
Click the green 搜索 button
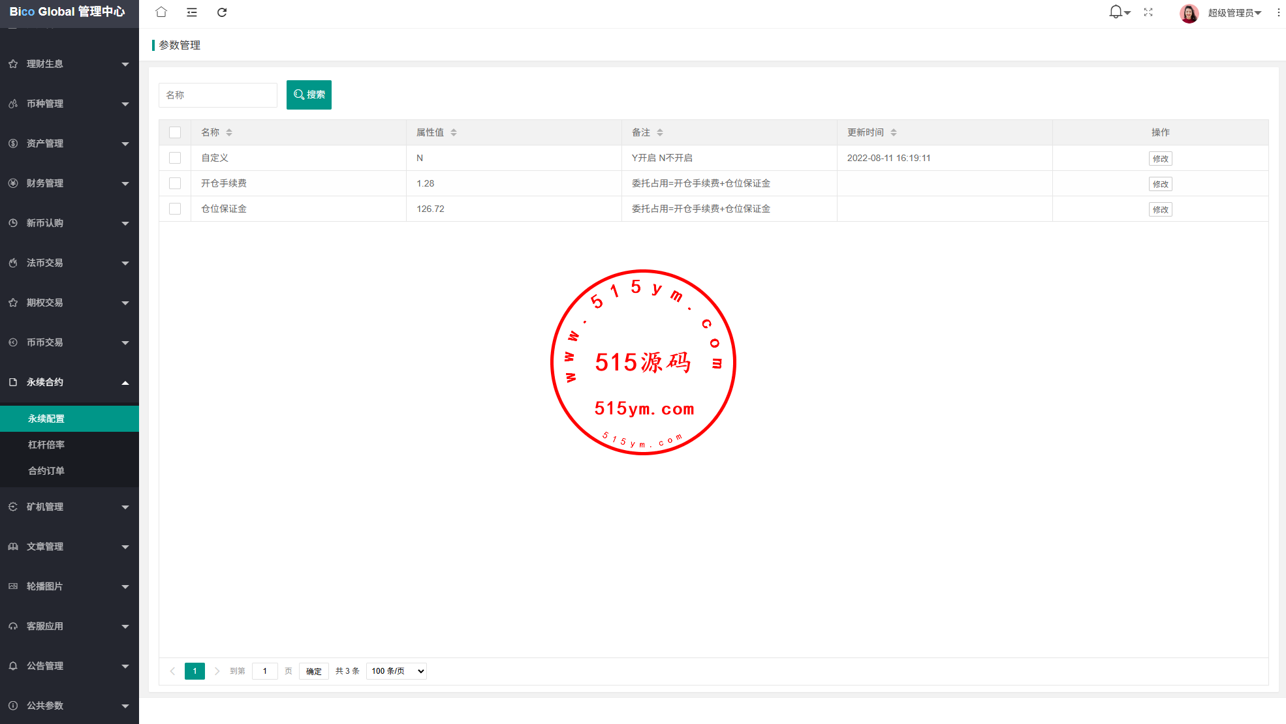(x=309, y=95)
